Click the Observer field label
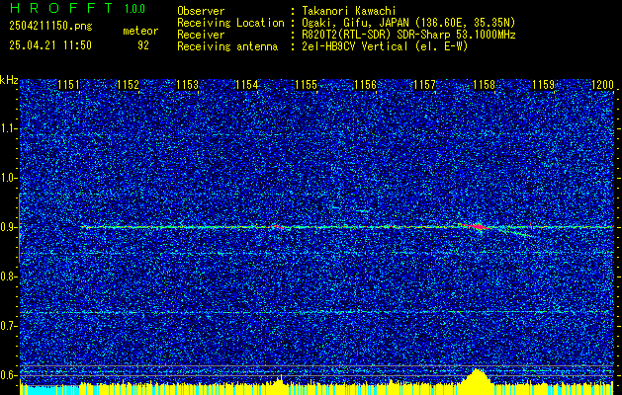The height and width of the screenshot is (395, 622). point(201,11)
